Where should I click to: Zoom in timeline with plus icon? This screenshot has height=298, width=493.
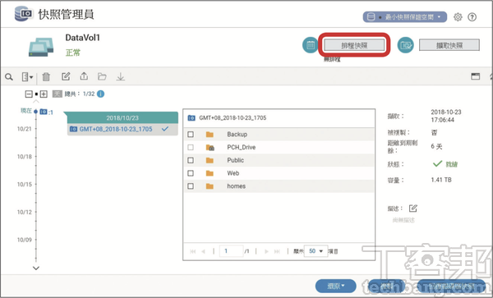point(44,94)
